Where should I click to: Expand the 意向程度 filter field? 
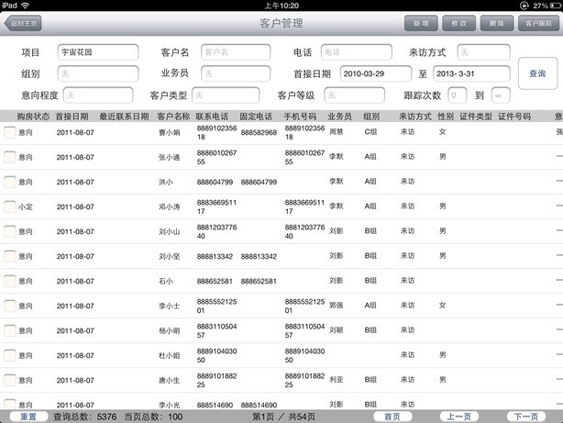(100, 95)
